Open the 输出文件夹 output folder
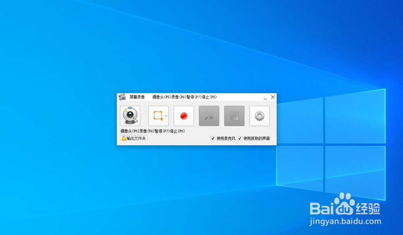 pyautogui.click(x=134, y=138)
